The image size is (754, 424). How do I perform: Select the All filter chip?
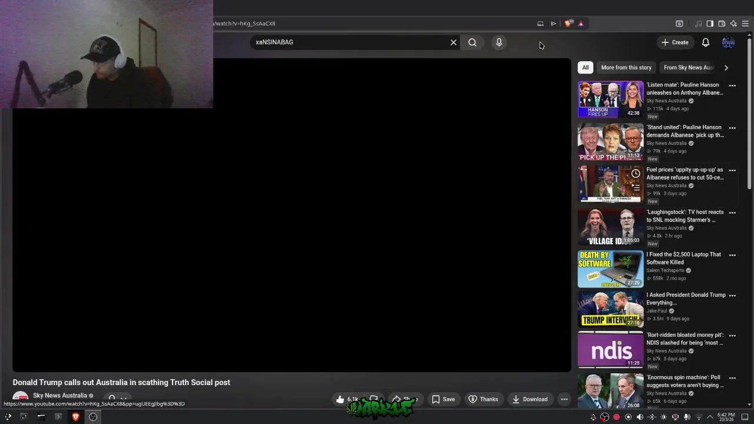586,68
